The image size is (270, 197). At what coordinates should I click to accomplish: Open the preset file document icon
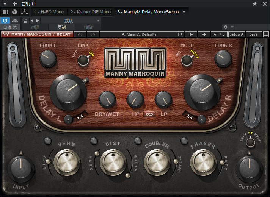point(25,21)
